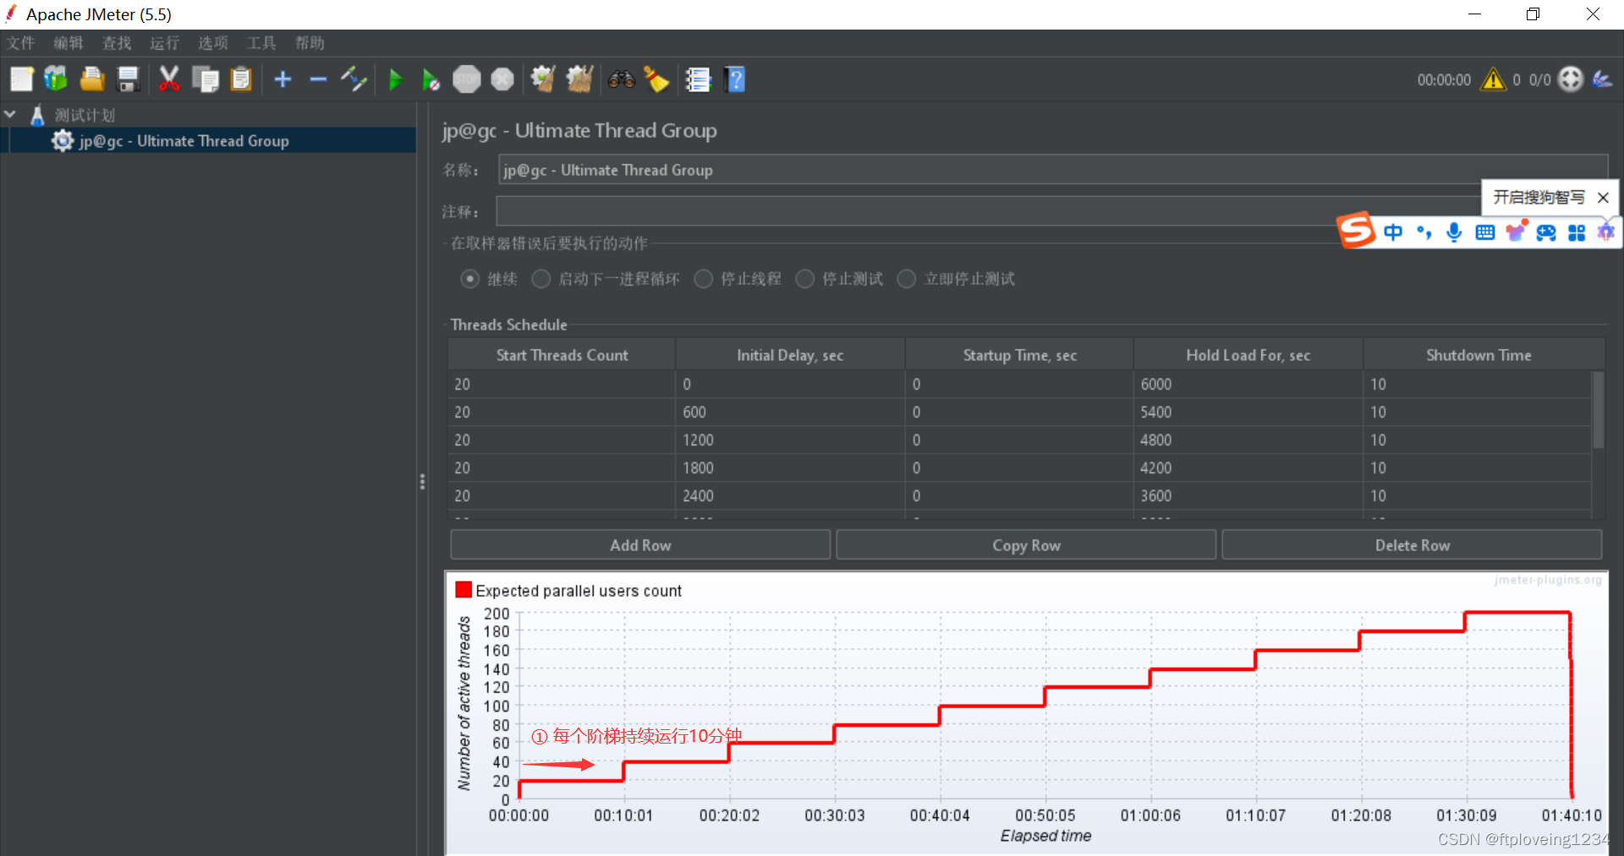Save the test plan with floppy icon
The image size is (1624, 856).
point(128,79)
